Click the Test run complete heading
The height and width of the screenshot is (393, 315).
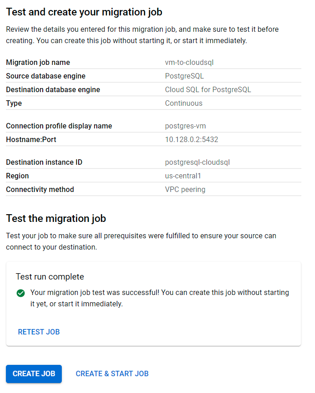point(50,276)
